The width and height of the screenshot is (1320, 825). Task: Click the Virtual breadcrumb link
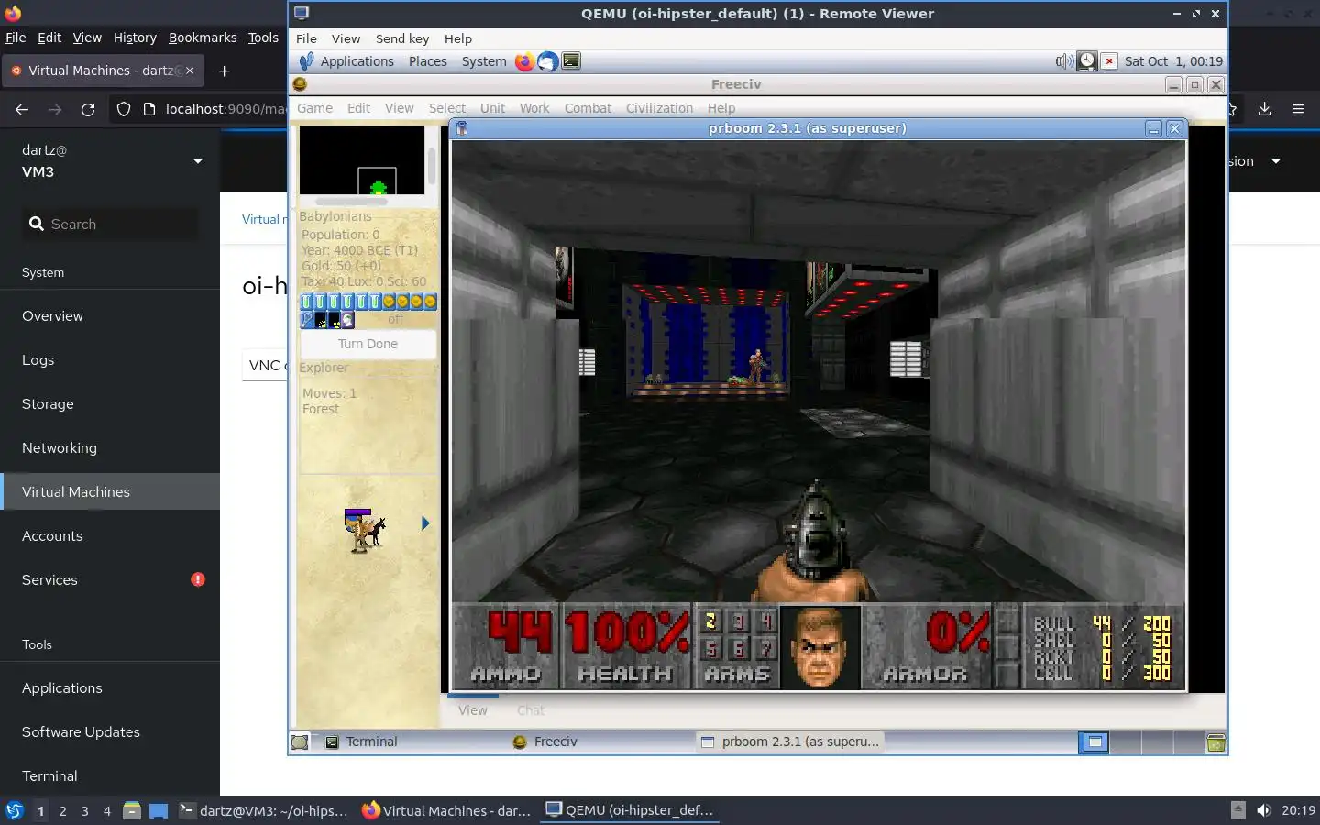pyautogui.click(x=264, y=219)
